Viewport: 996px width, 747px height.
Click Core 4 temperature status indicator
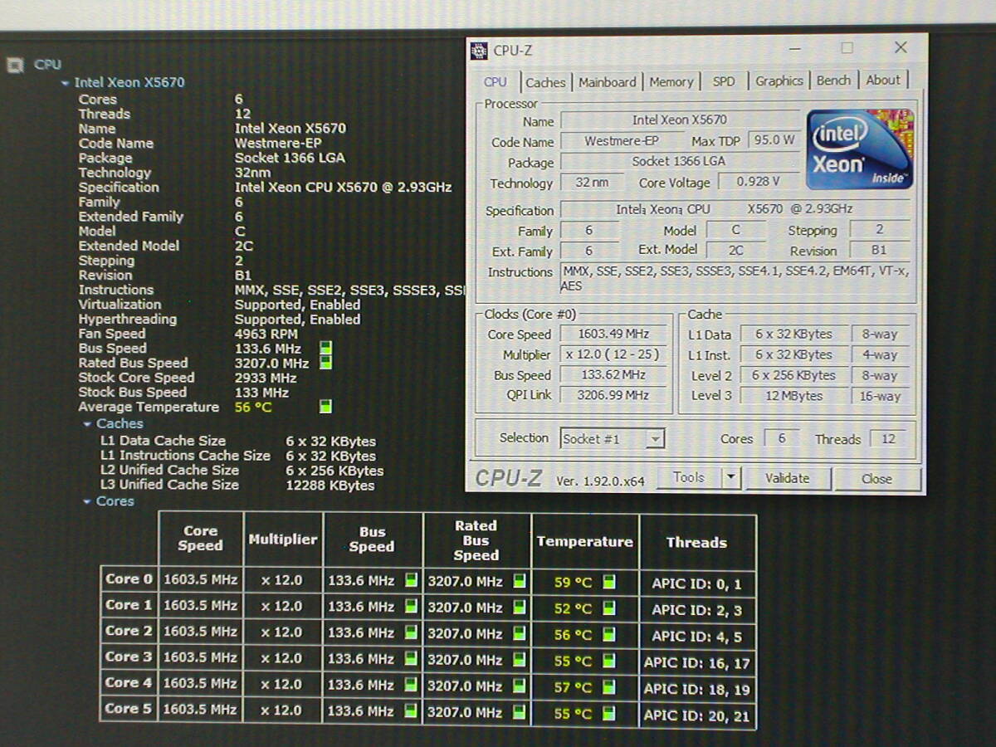[x=609, y=686]
